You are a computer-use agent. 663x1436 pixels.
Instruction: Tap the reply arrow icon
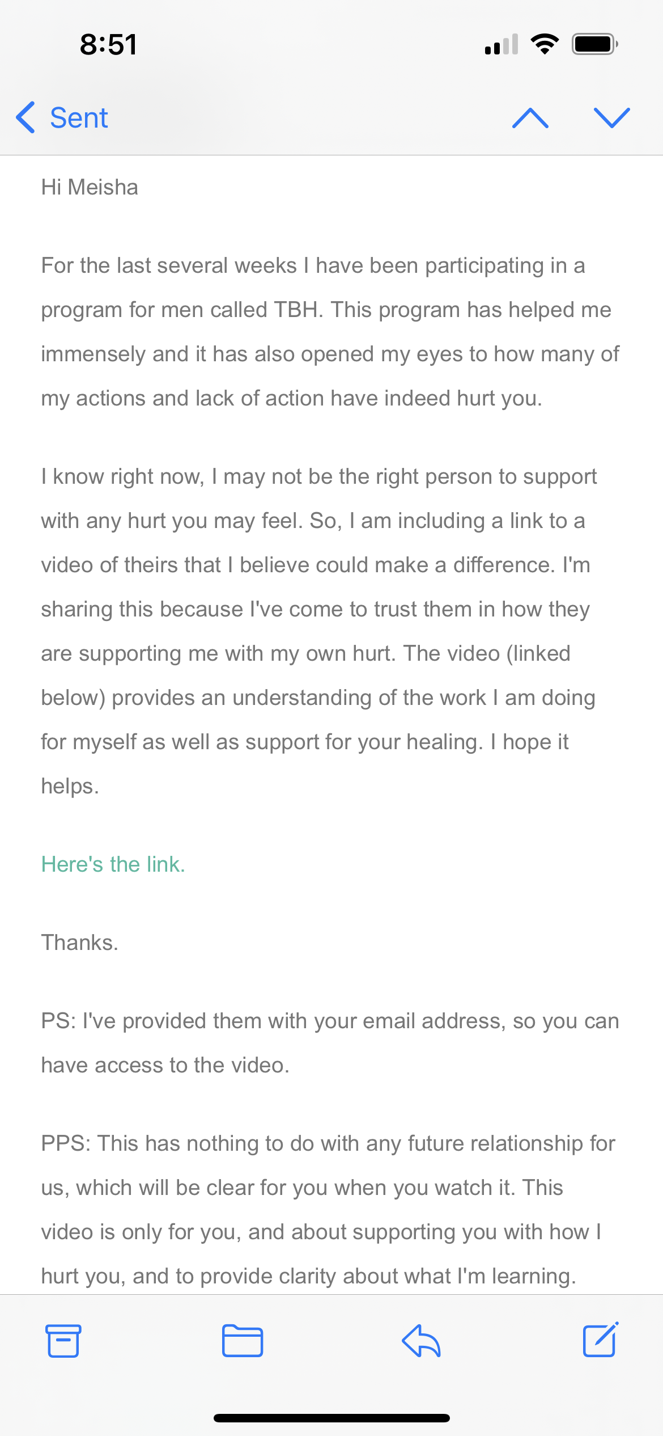click(x=421, y=1341)
